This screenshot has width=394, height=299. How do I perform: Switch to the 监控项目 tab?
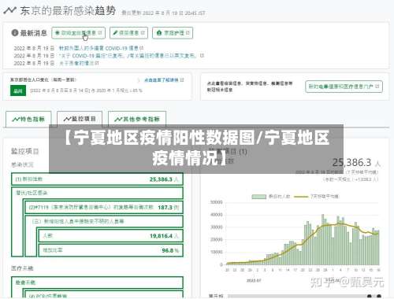click(80, 119)
